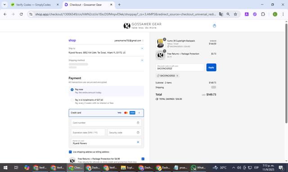Focus the Card number field

pos(106,123)
